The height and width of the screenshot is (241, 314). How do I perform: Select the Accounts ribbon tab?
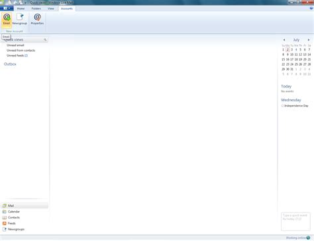67,9
